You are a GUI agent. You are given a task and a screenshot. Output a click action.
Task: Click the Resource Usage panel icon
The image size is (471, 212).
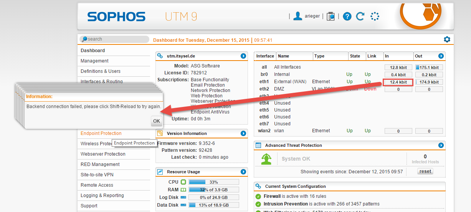tap(160, 172)
